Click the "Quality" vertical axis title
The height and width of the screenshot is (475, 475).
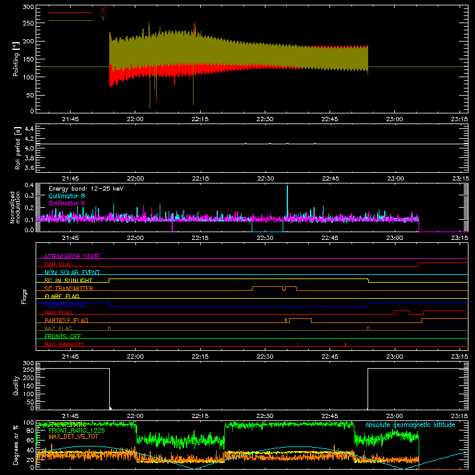(16, 385)
